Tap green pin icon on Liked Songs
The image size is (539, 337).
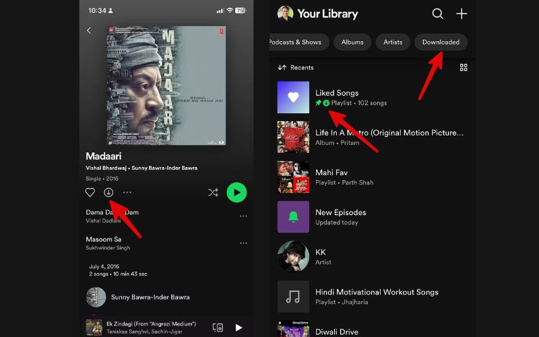pyautogui.click(x=318, y=103)
